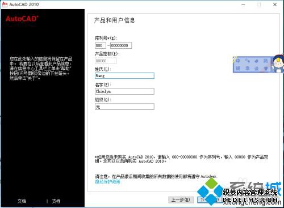Click the 上一步 back button
Screen dimensions: 284x208
click(x=181, y=199)
